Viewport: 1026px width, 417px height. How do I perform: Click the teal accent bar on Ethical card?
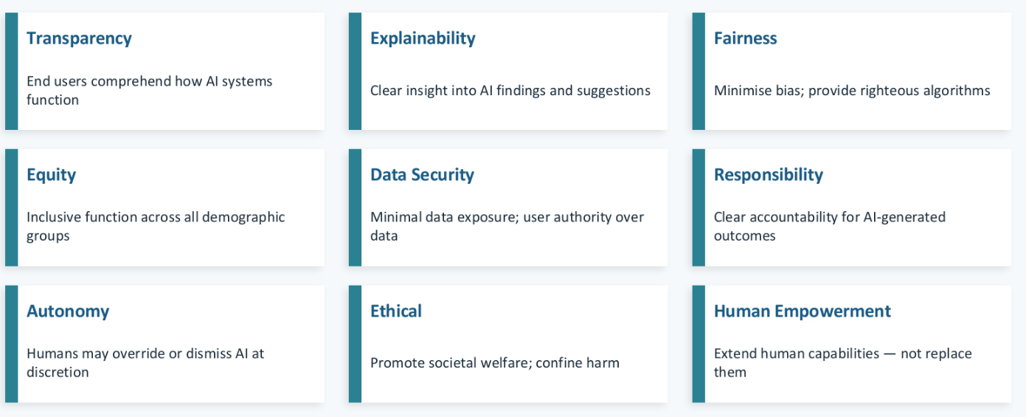click(355, 344)
